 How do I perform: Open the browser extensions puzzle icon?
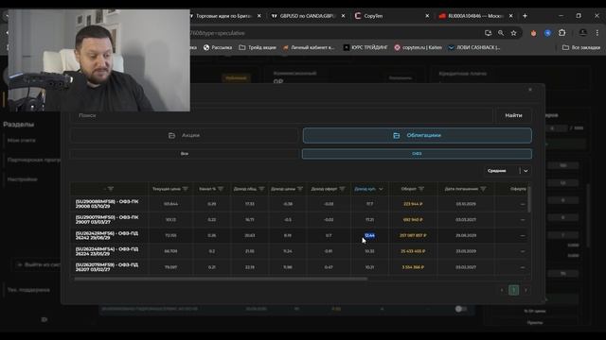click(561, 33)
